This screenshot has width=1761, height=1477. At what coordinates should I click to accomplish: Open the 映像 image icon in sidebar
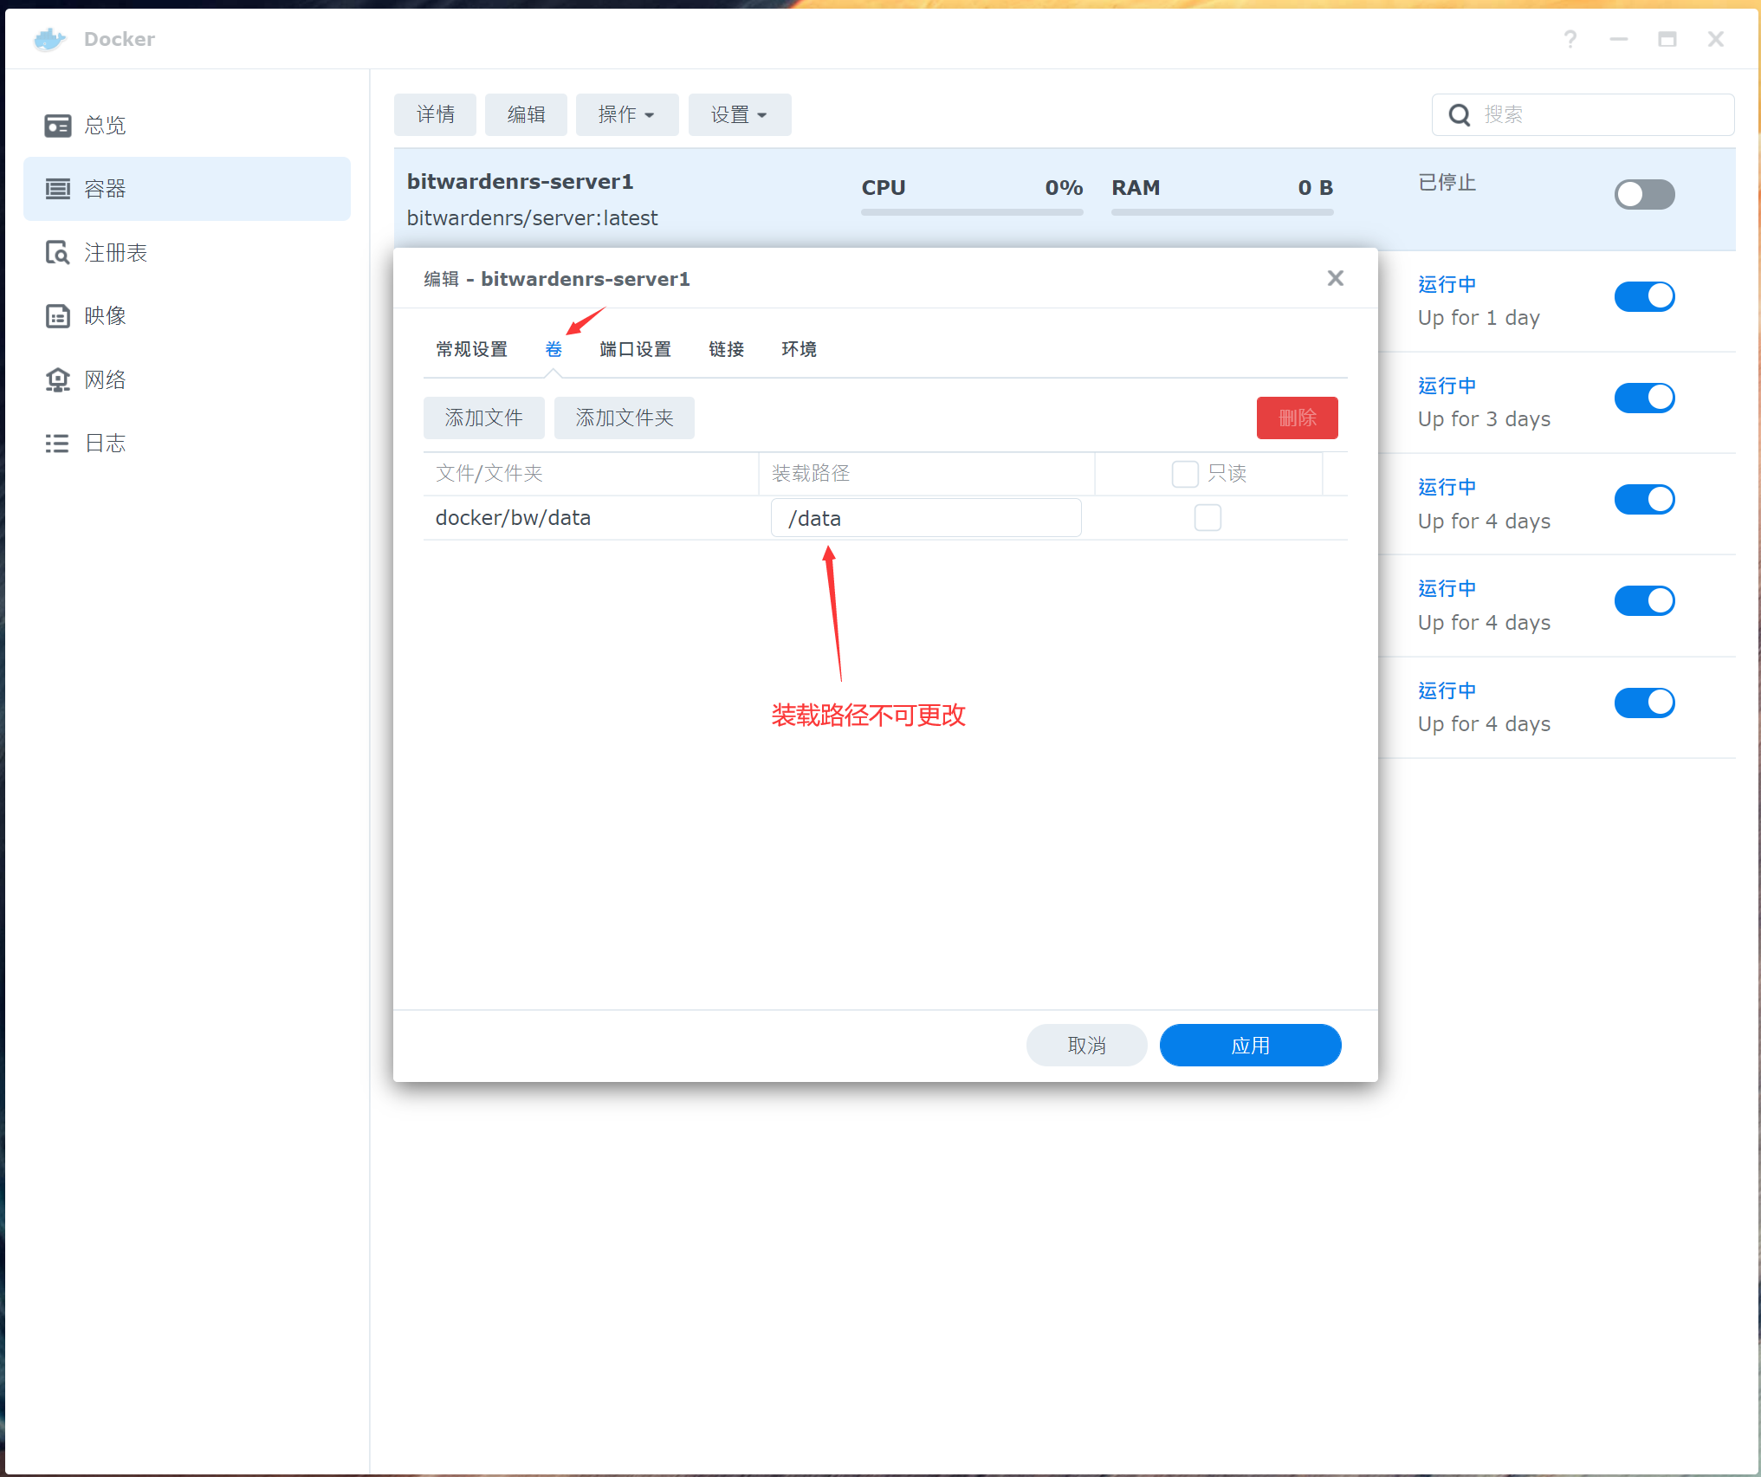click(57, 316)
